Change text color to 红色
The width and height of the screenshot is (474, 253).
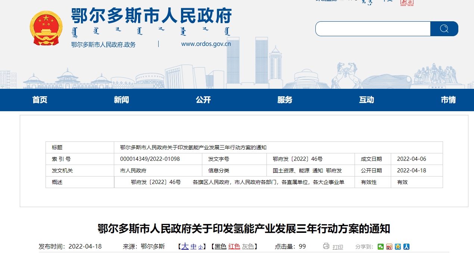pyautogui.click(x=234, y=247)
